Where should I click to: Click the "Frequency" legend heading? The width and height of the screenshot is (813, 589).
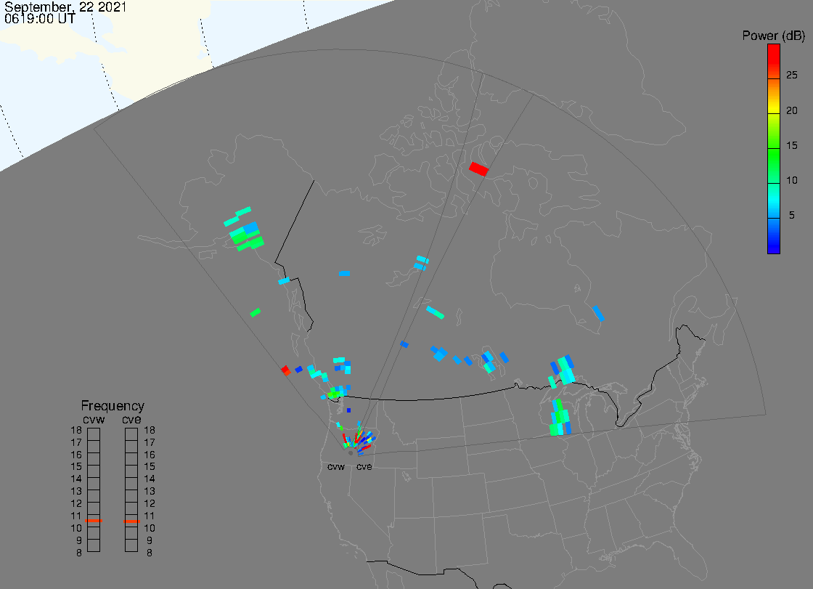(x=113, y=406)
